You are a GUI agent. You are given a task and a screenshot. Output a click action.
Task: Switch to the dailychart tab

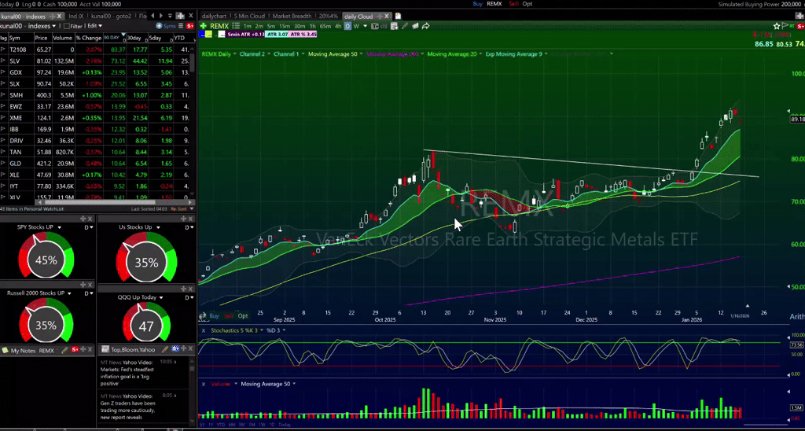point(214,17)
